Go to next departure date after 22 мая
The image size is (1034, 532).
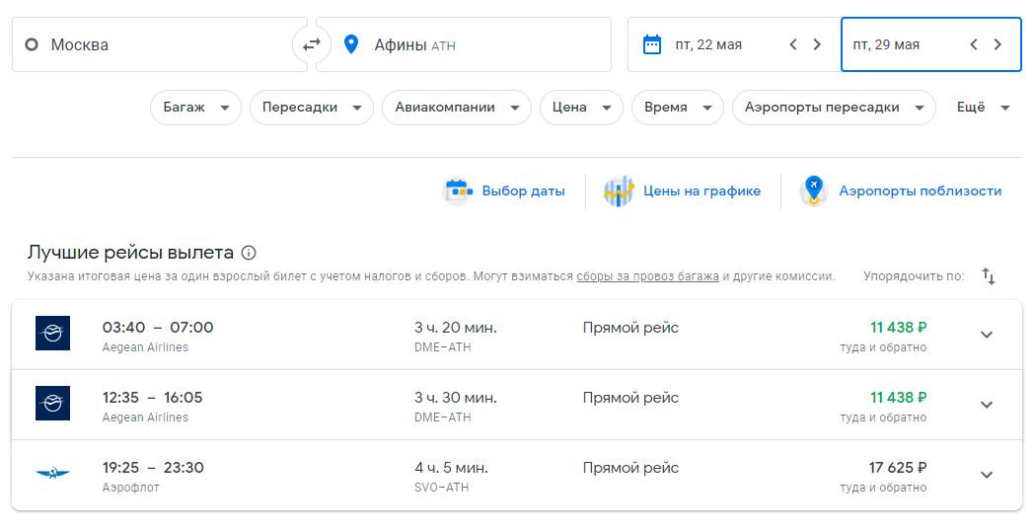pos(817,44)
